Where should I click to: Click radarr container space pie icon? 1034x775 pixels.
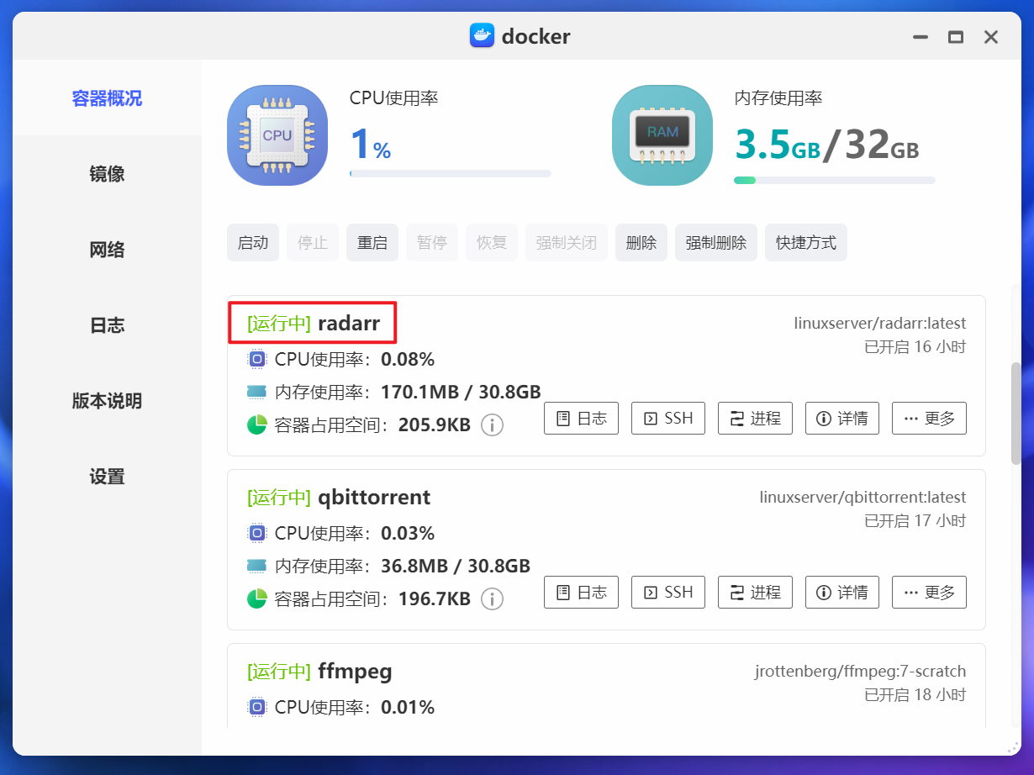[x=256, y=424]
